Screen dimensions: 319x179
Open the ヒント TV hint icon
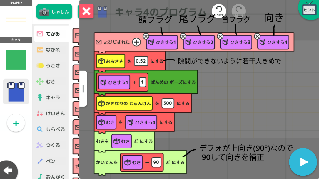coord(309,9)
